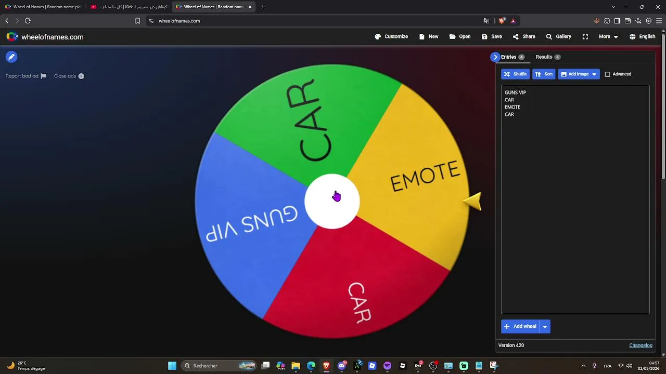This screenshot has width=666, height=374.
Task: Open the Add image dropdown
Action: (x=579, y=74)
